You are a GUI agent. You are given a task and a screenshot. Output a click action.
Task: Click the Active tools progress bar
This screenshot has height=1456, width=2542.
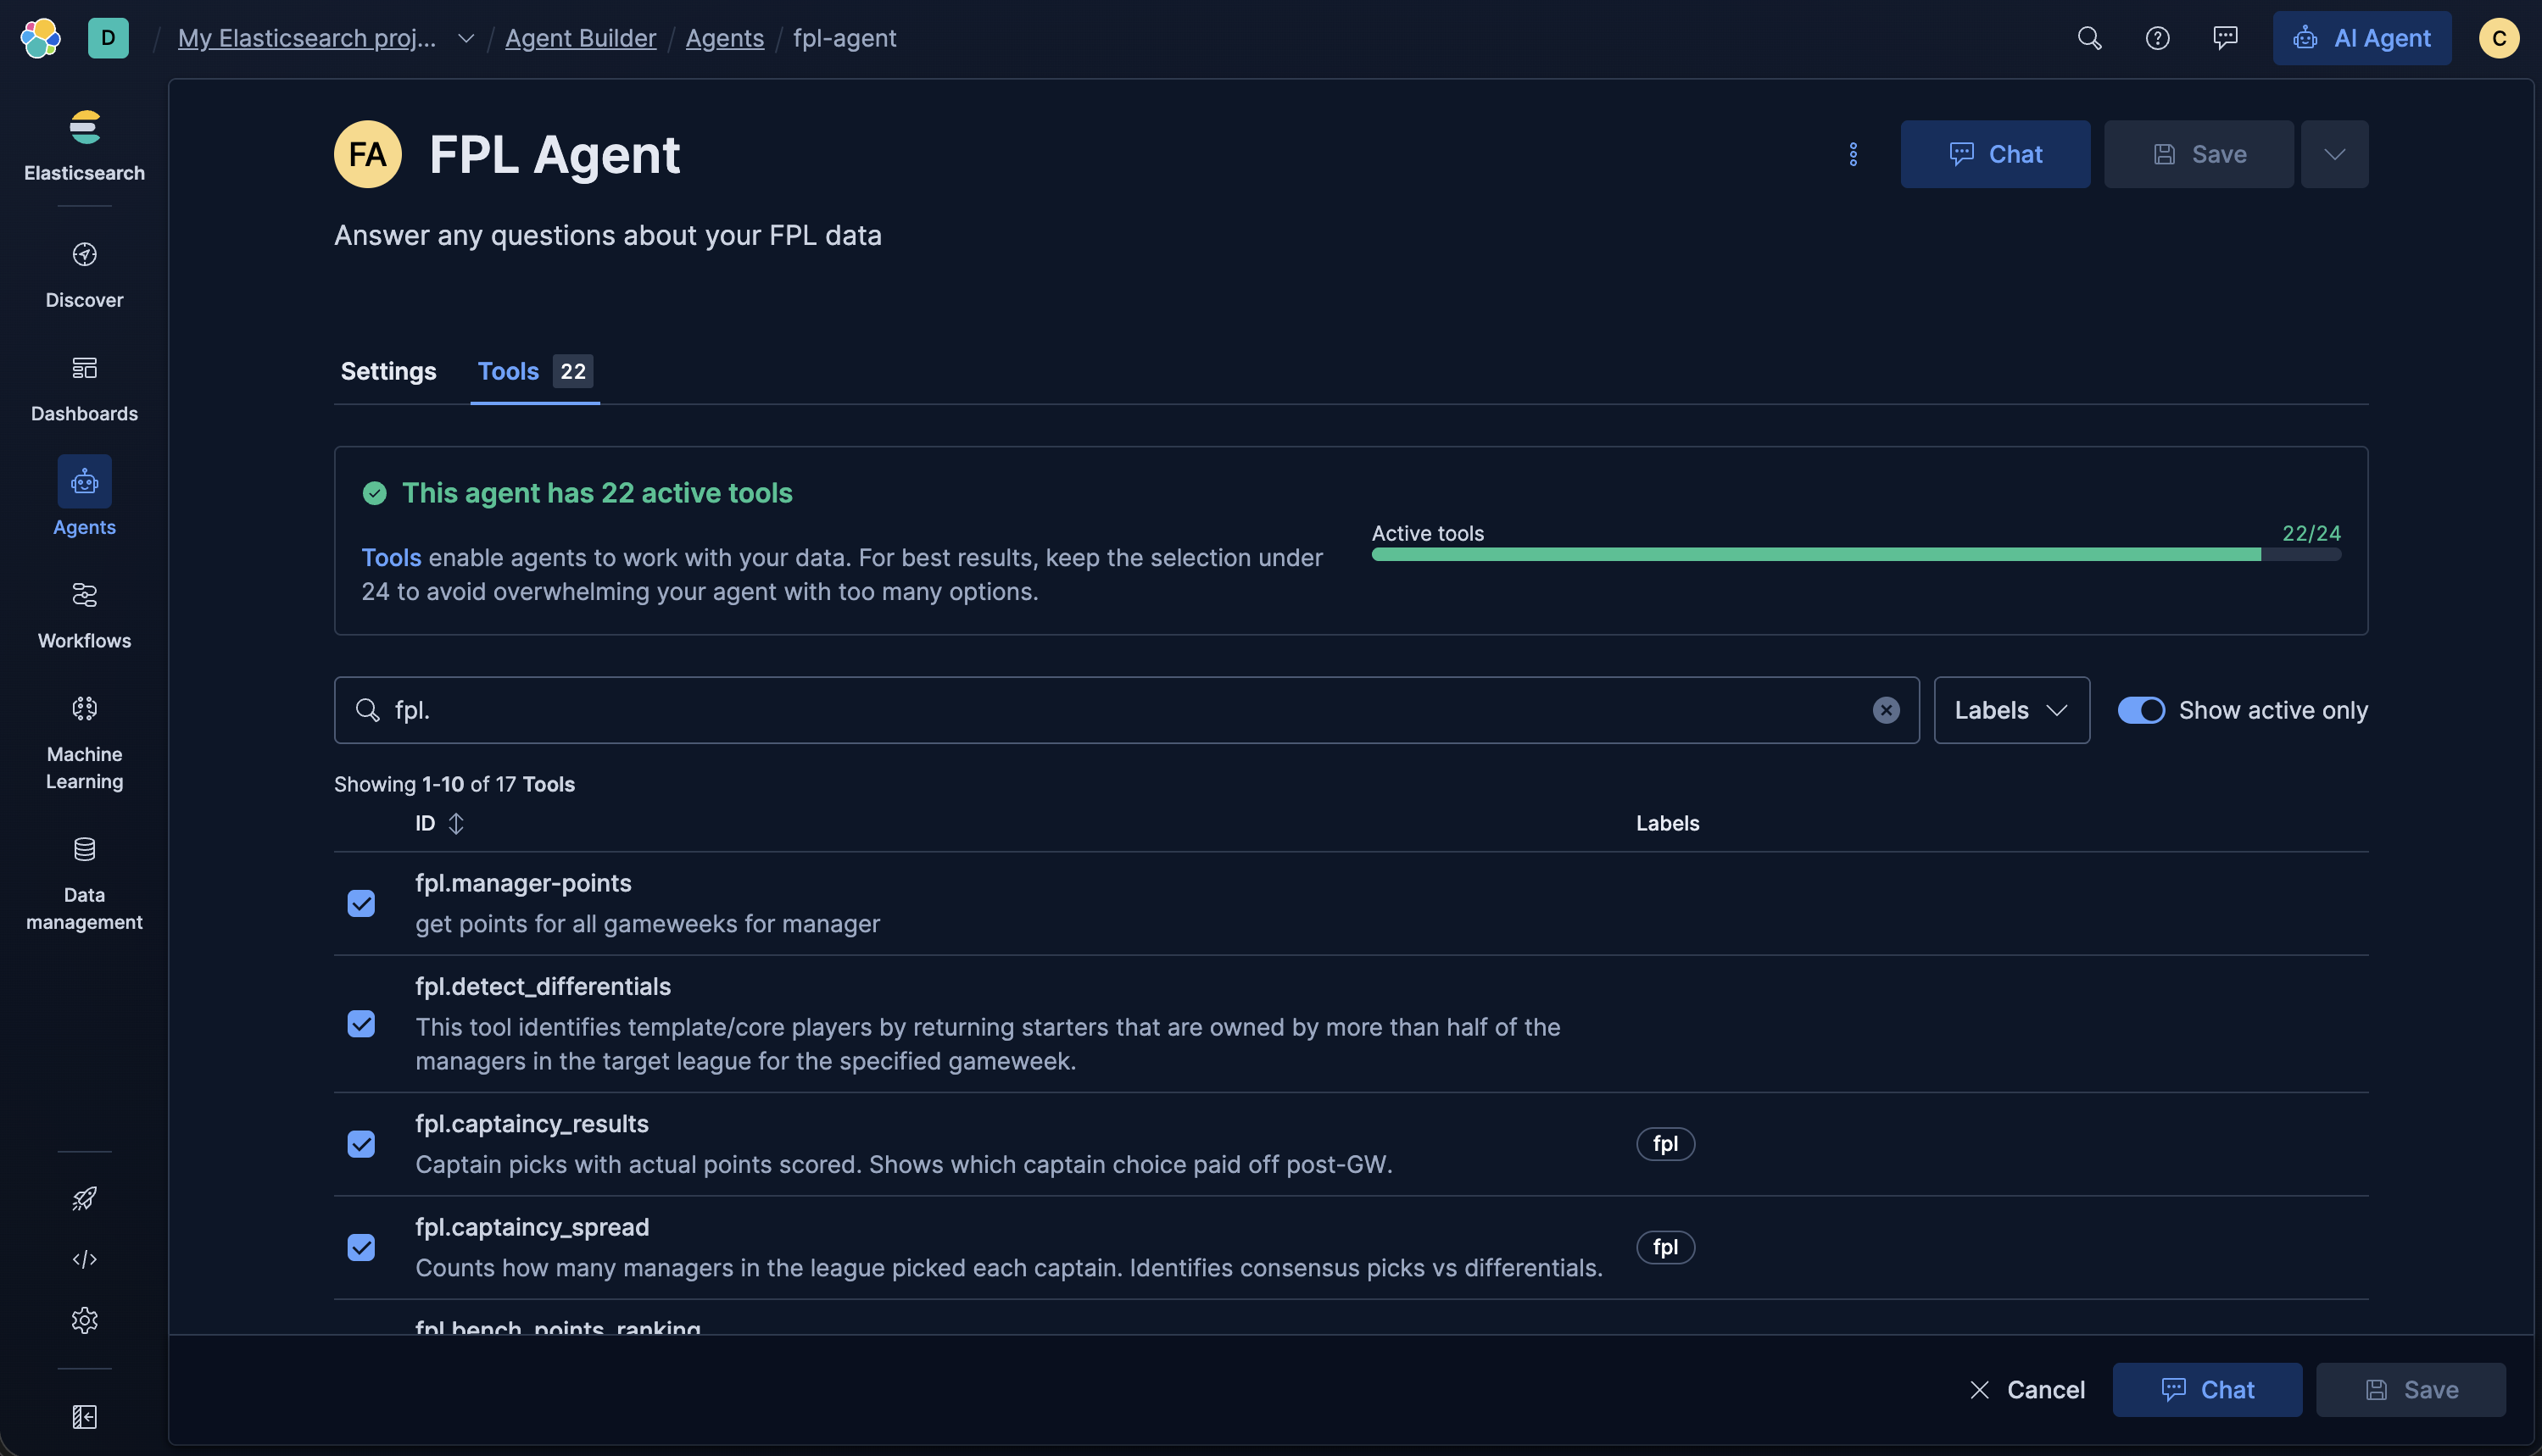[x=1854, y=554]
